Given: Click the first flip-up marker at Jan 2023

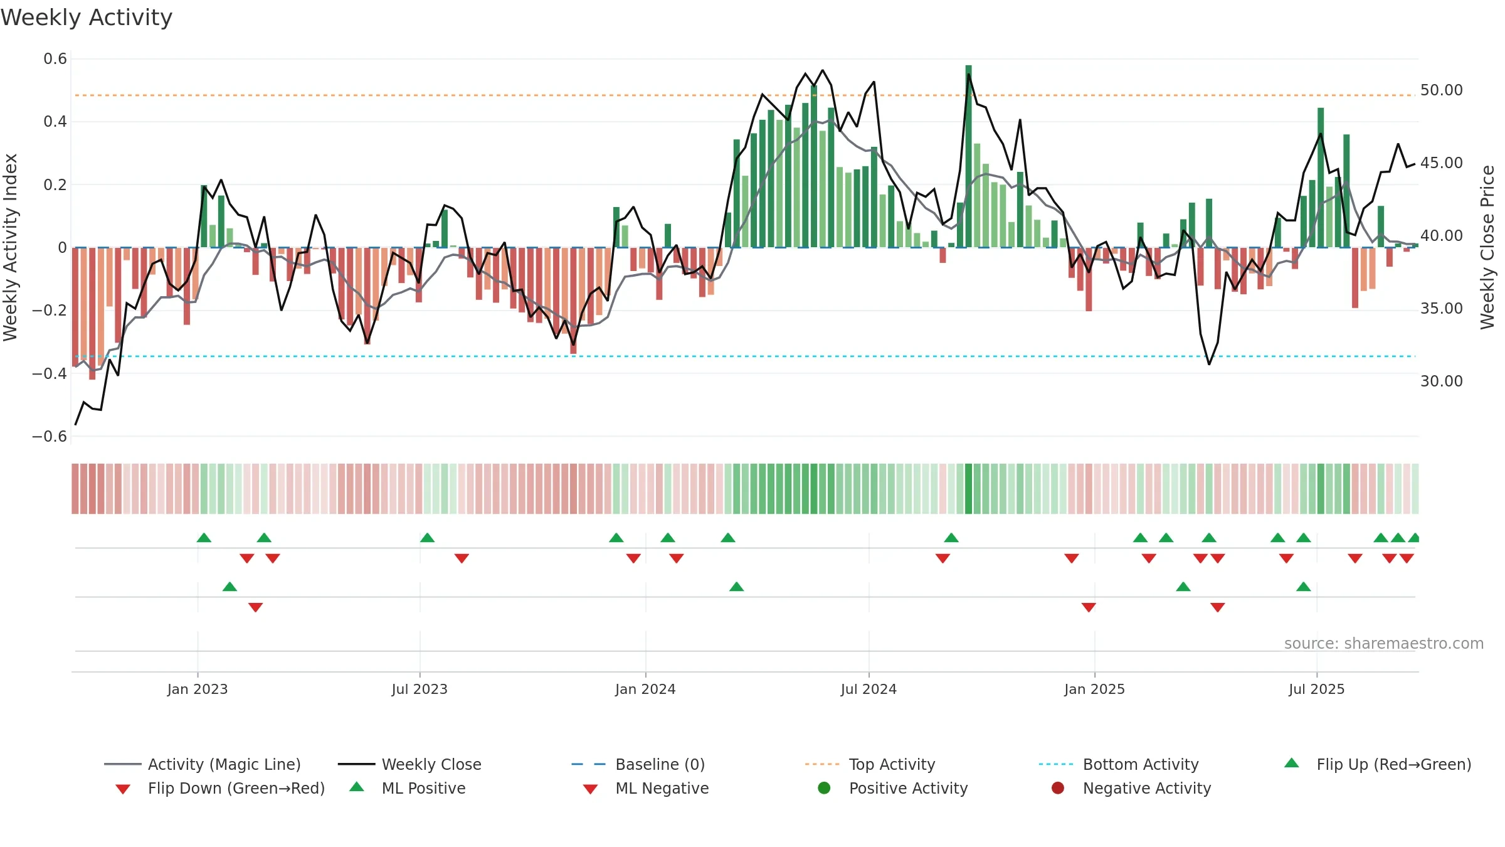Looking at the screenshot, I should pos(204,538).
